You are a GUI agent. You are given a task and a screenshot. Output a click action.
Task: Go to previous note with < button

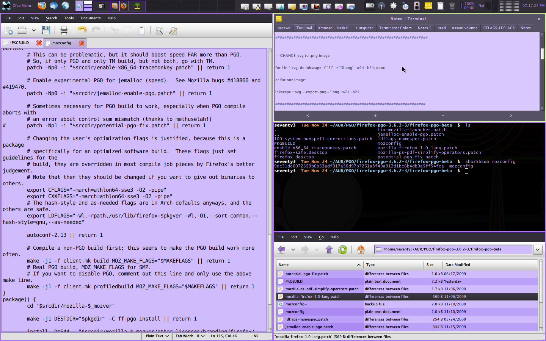(308, 116)
